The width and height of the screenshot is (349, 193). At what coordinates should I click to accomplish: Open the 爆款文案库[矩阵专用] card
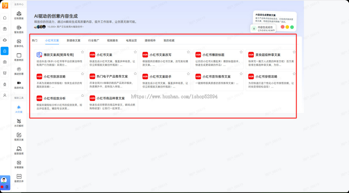[59, 59]
